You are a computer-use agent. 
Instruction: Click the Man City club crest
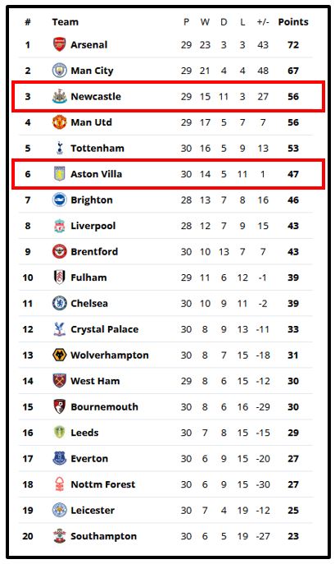pyautogui.click(x=60, y=71)
